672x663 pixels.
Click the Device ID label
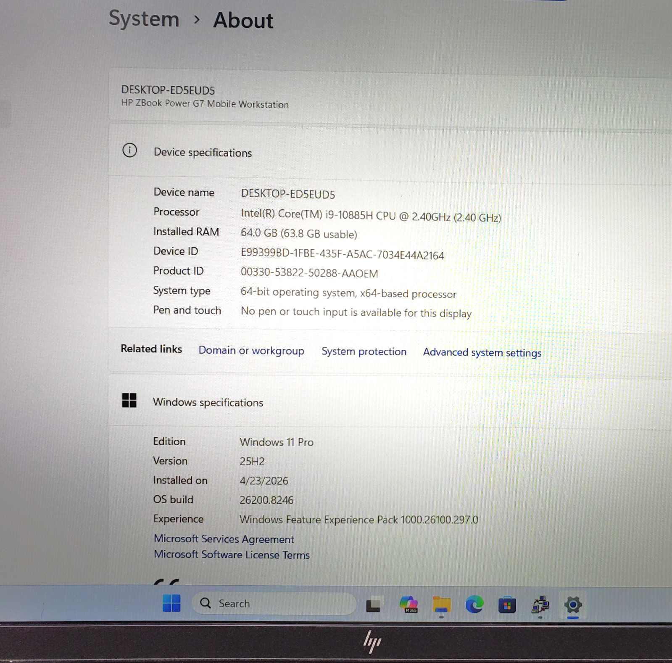[176, 251]
